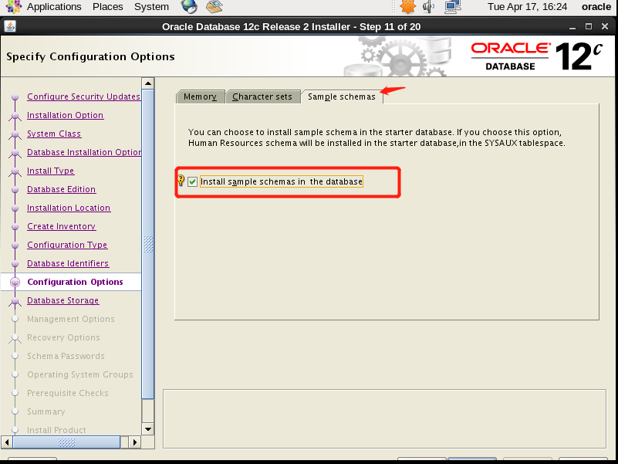Open the System menu
The image size is (618, 464).
point(151,7)
